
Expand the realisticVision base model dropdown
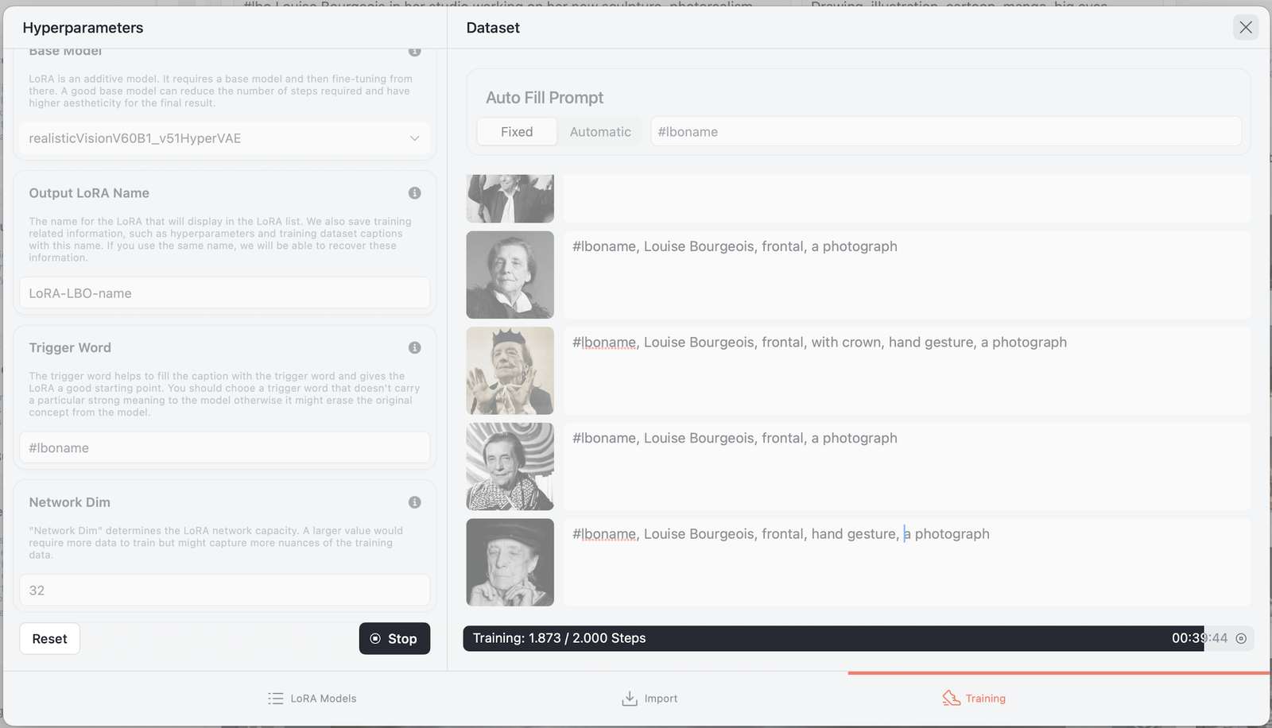(x=224, y=138)
